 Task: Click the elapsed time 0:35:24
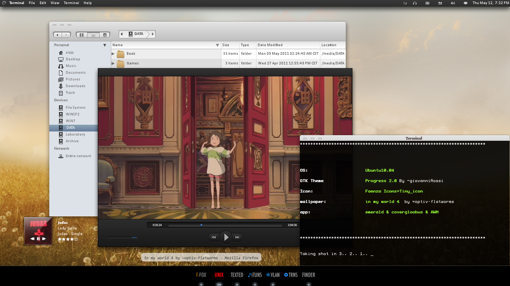click(157, 225)
